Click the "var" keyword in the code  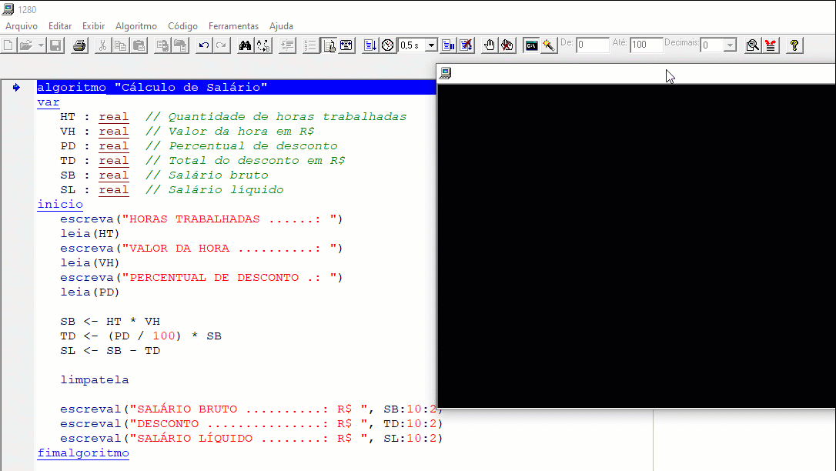[48, 102]
